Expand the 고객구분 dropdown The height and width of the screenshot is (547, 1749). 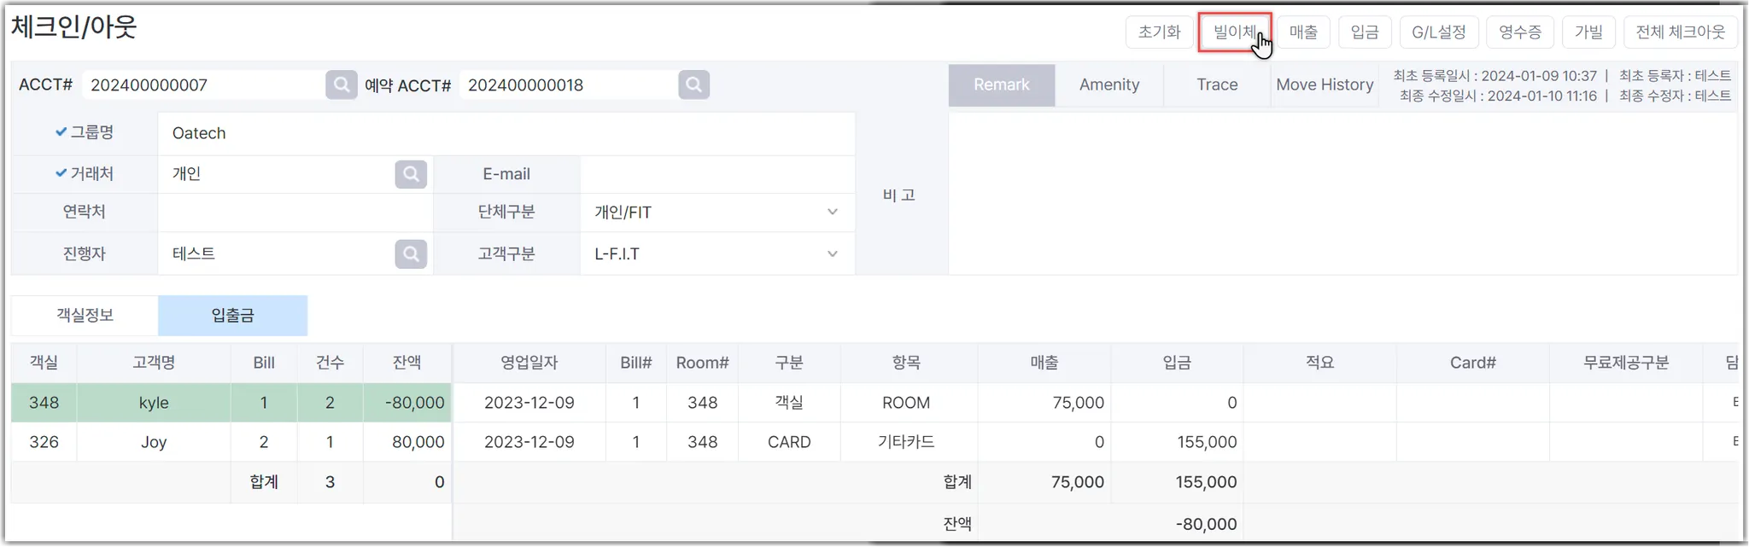pyautogui.click(x=832, y=254)
